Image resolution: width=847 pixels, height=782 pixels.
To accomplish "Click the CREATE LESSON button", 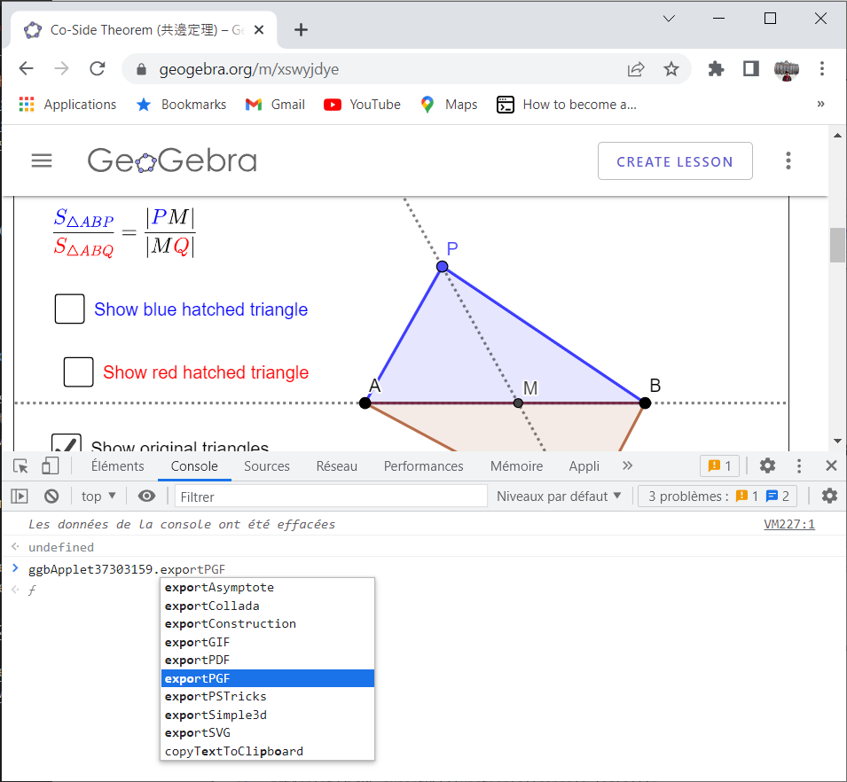I will click(674, 161).
